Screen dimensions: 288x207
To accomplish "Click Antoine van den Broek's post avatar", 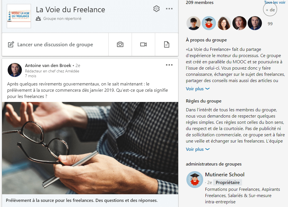I will click(15, 70).
